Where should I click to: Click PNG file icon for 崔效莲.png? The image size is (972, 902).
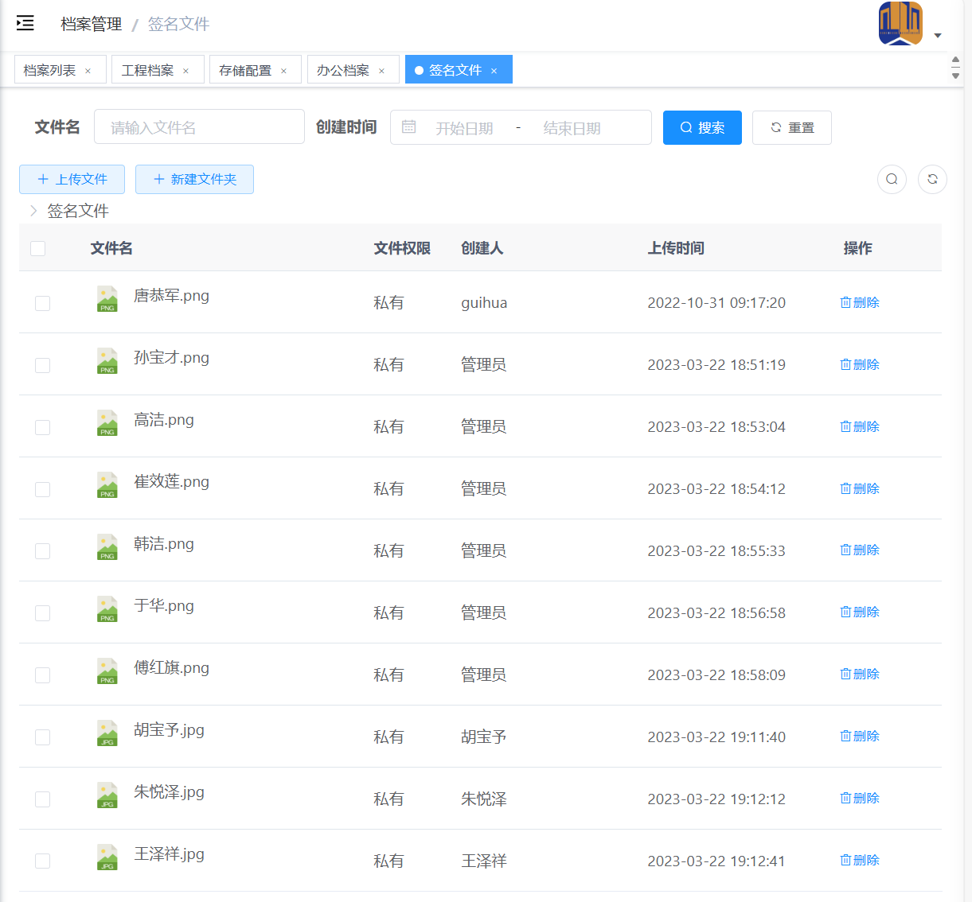pyautogui.click(x=107, y=485)
